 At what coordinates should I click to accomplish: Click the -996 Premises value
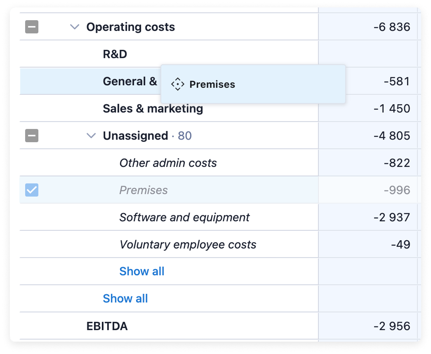pyautogui.click(x=397, y=190)
